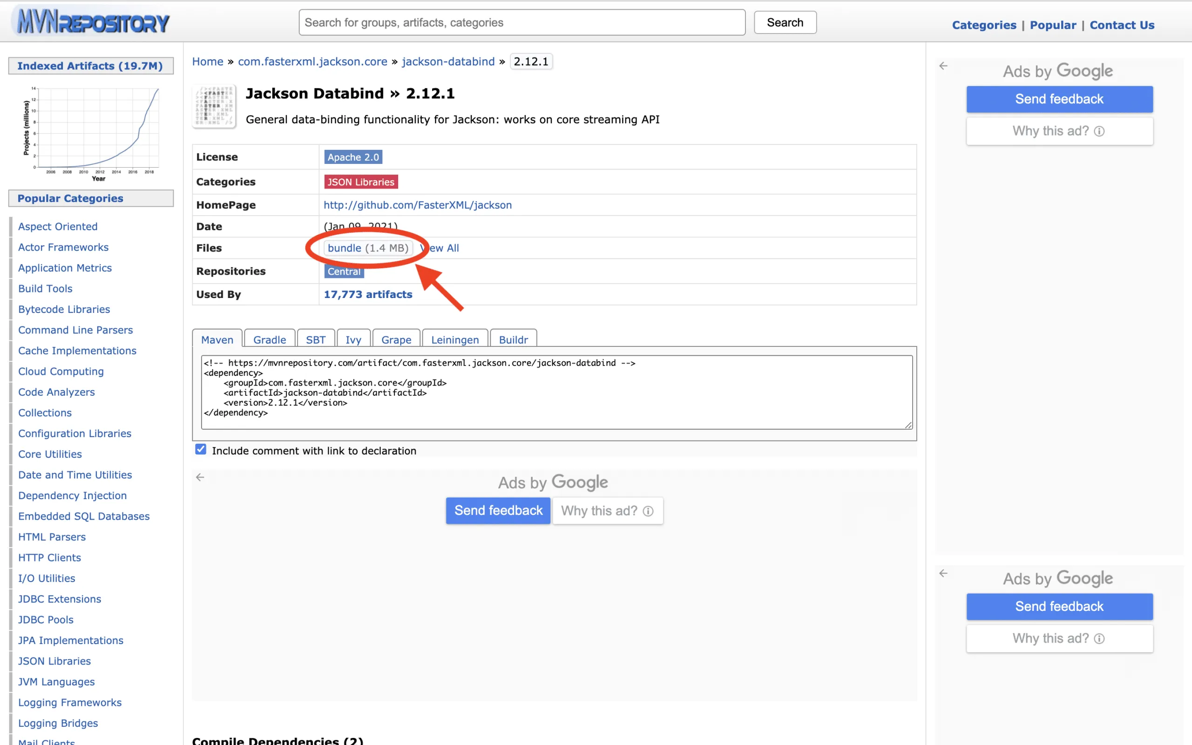Open I/O Utilities category
The height and width of the screenshot is (745, 1192).
click(x=46, y=578)
